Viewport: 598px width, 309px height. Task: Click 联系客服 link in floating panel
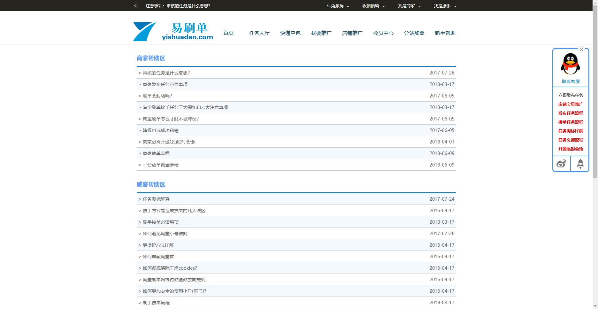tap(571, 81)
